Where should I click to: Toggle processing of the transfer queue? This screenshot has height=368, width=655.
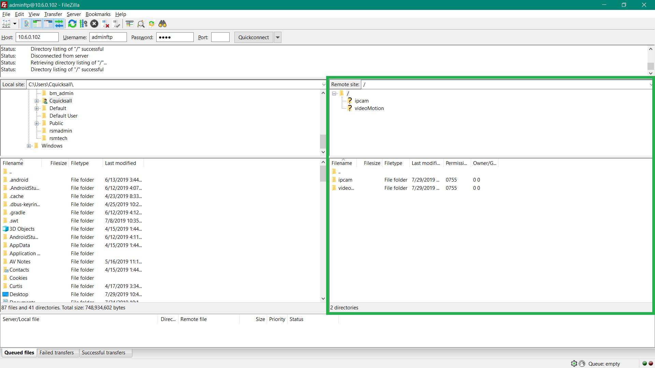83,24
